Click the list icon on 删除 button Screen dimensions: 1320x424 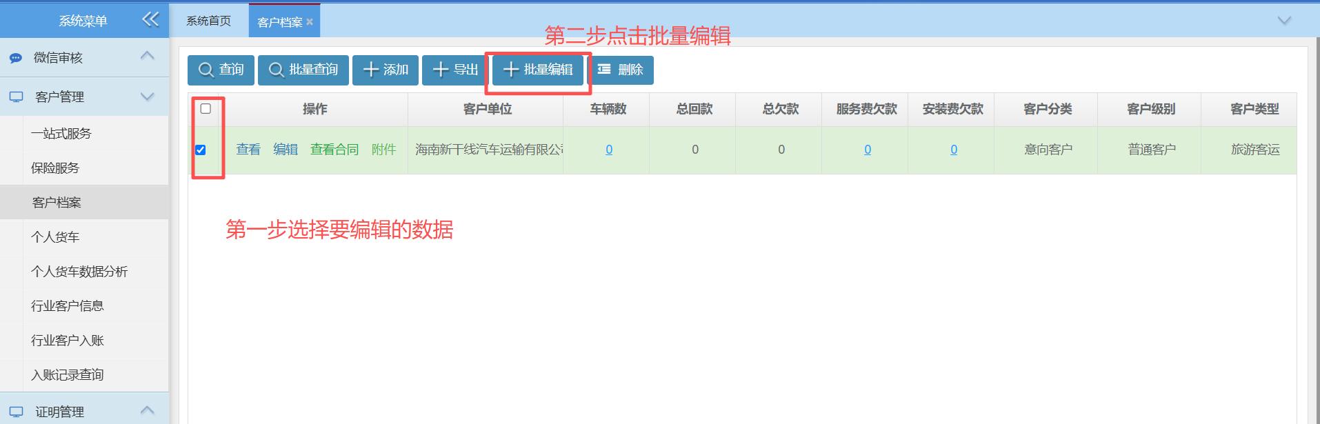pos(604,69)
